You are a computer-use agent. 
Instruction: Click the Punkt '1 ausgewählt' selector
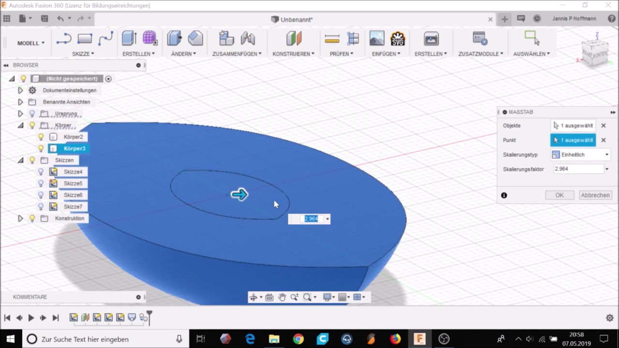[573, 140]
